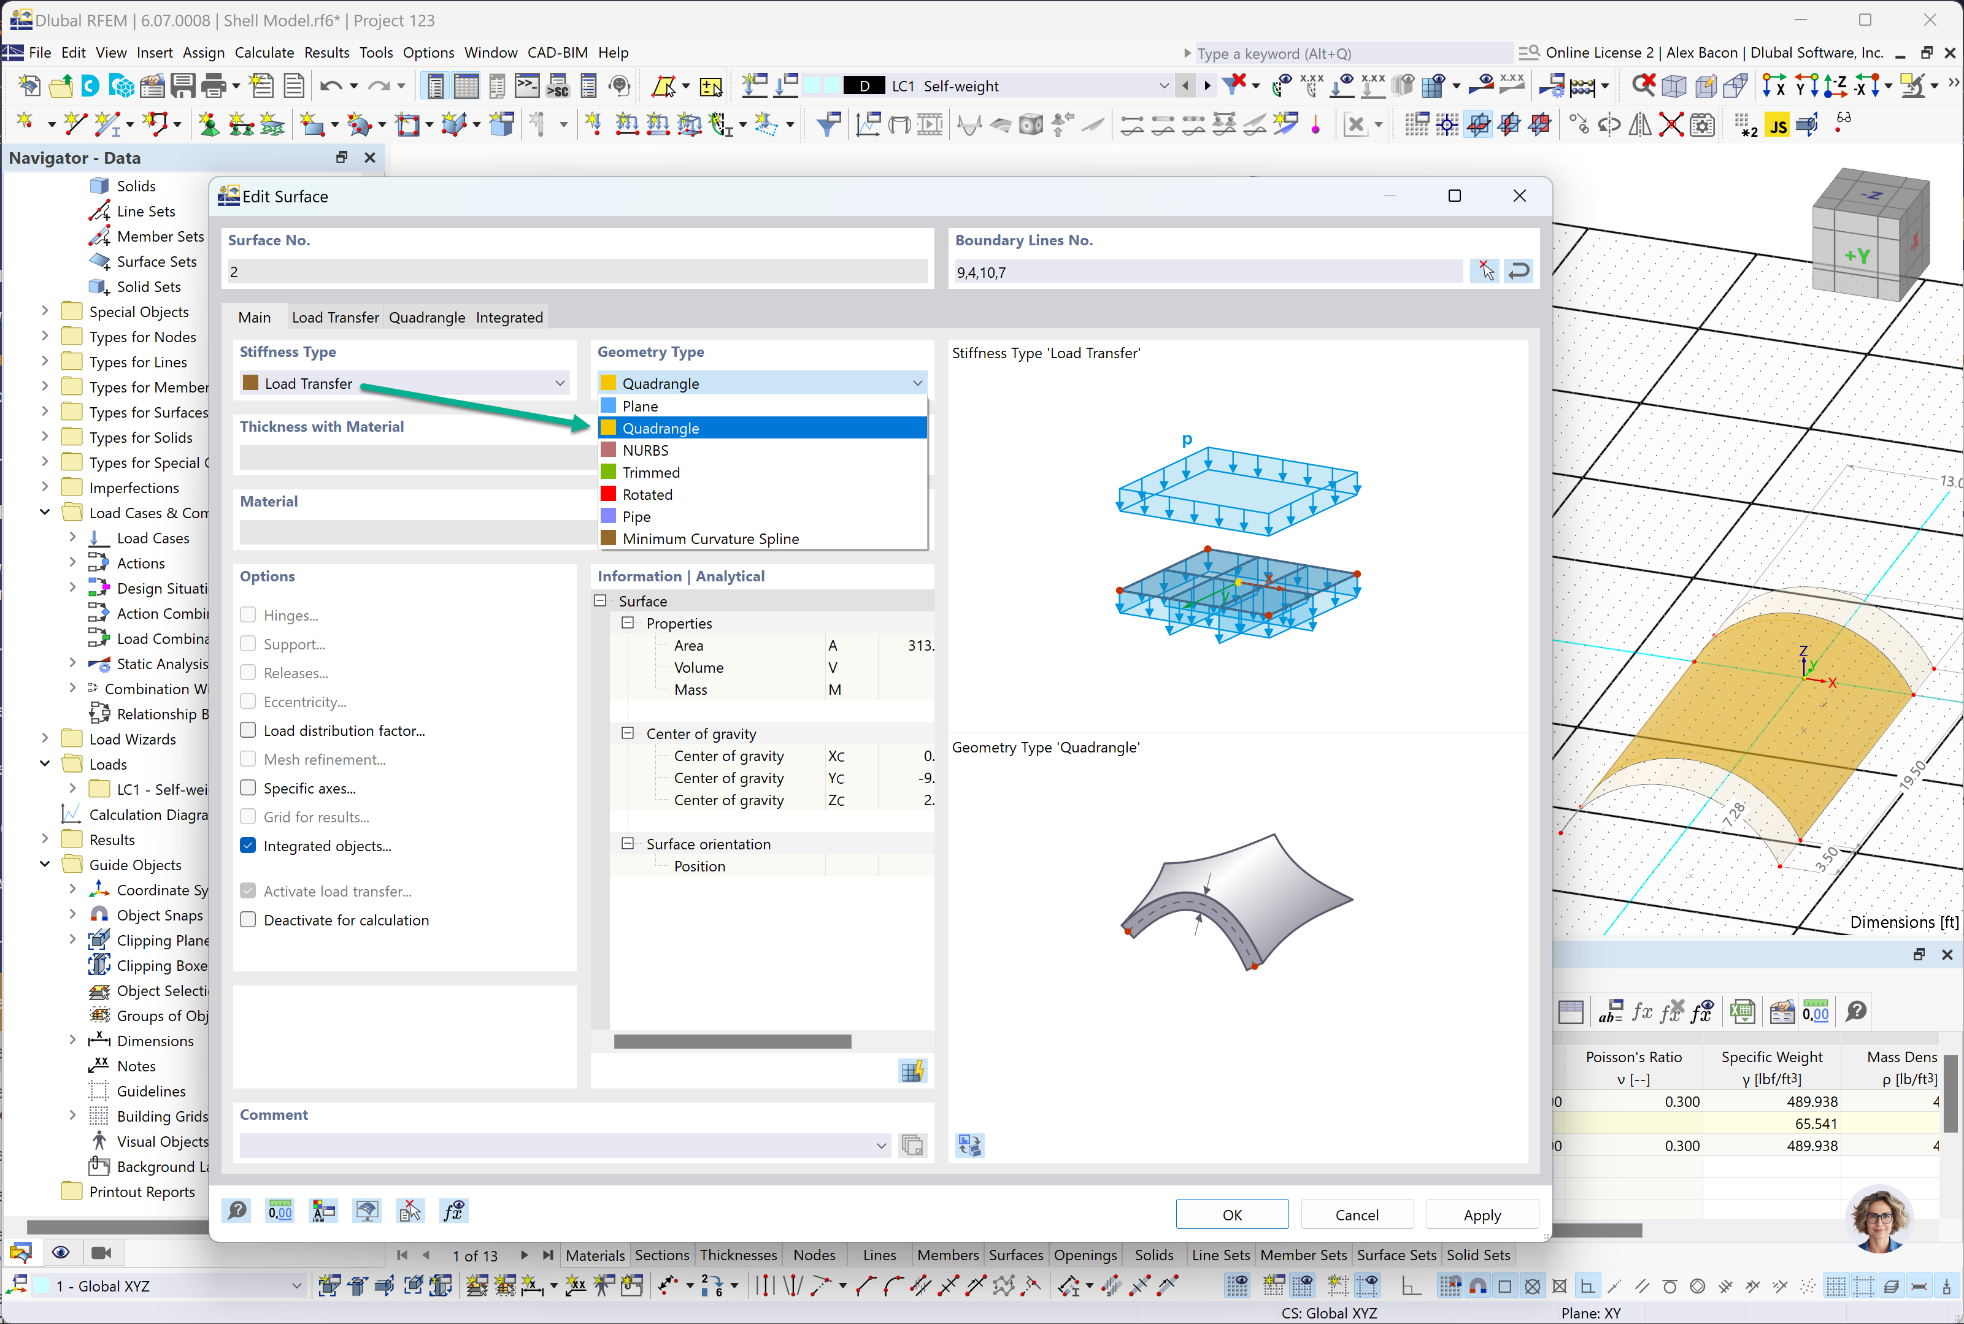Click the Apply button in dialog

[x=1479, y=1215]
